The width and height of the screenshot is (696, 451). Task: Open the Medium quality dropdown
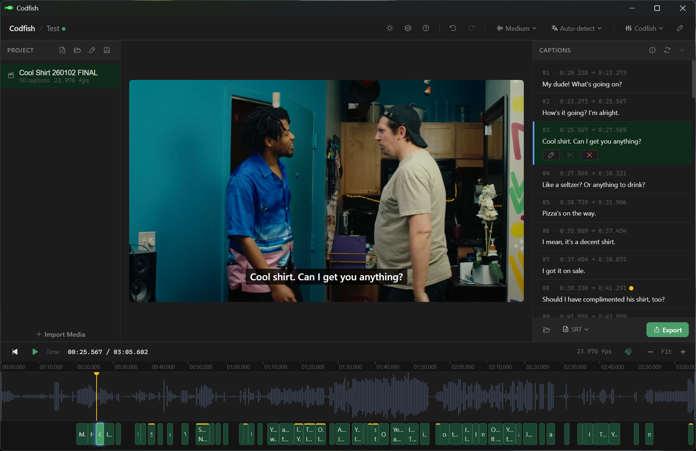point(517,28)
